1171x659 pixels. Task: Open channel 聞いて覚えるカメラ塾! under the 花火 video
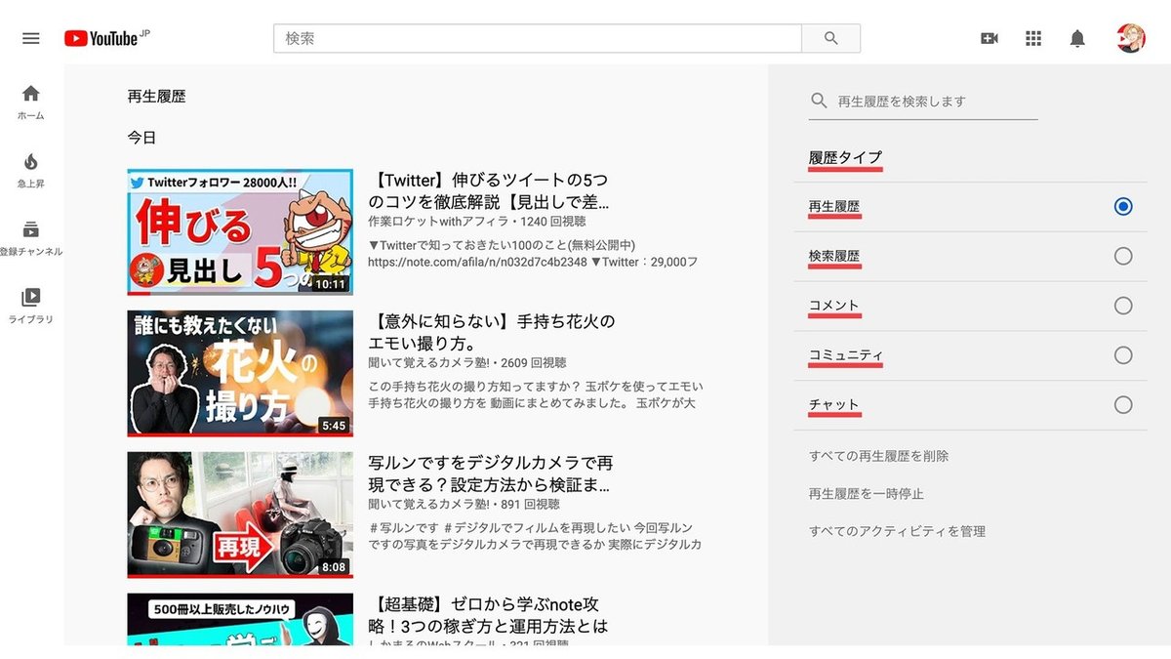click(427, 363)
